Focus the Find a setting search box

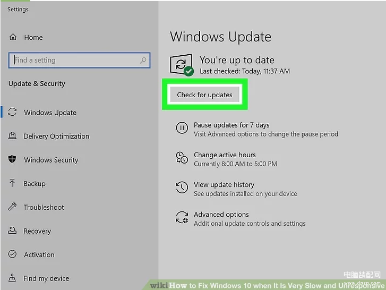pyautogui.click(x=79, y=60)
